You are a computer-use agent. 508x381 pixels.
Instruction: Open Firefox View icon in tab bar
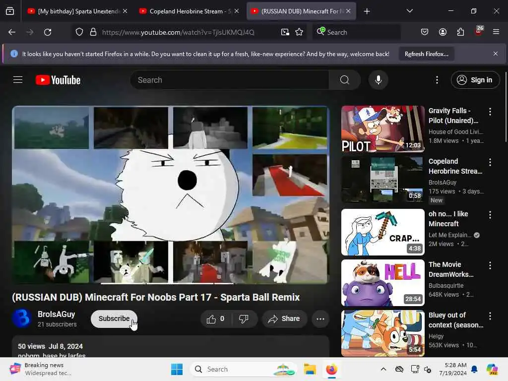10,11
